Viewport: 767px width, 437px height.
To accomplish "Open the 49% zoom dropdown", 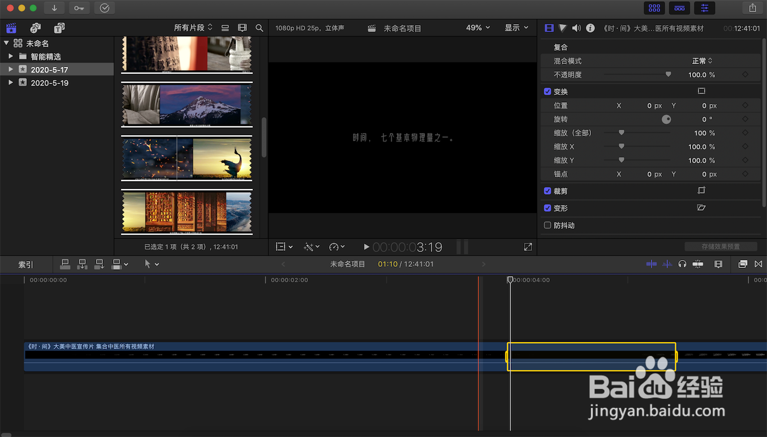I will coord(478,27).
